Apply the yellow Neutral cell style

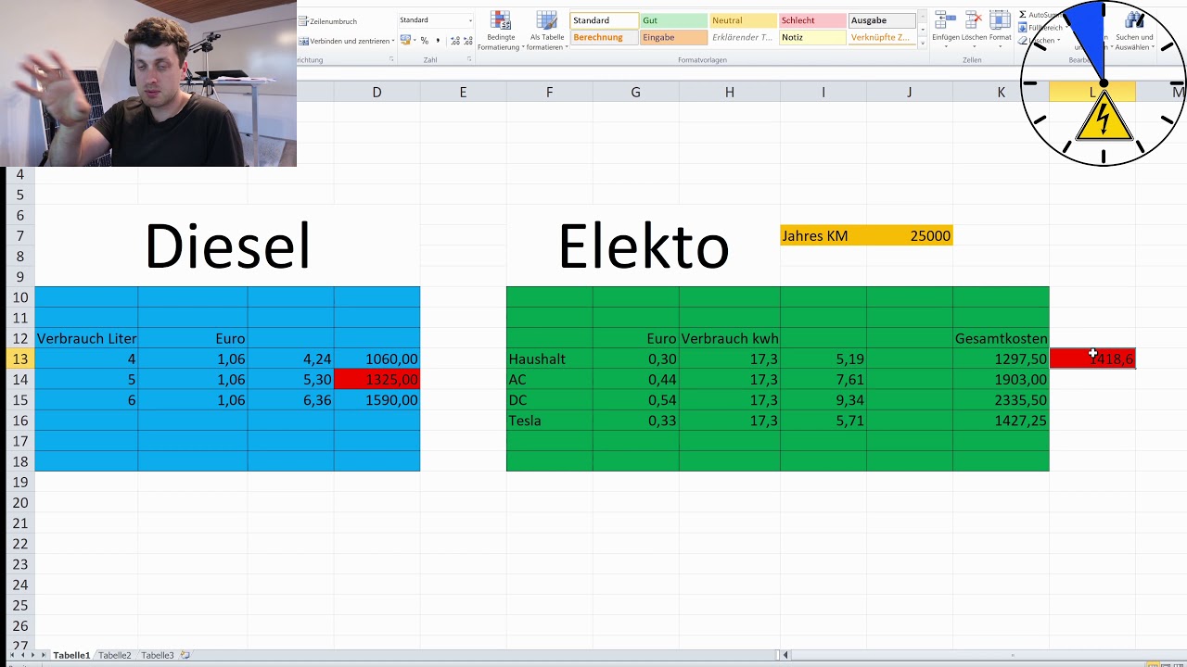743,20
